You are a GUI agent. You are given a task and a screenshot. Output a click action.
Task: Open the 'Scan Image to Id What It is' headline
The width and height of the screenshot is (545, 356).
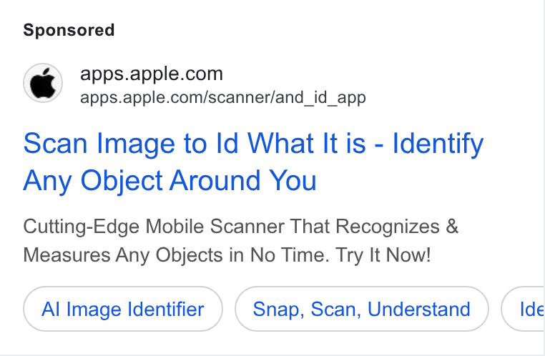[195, 144]
